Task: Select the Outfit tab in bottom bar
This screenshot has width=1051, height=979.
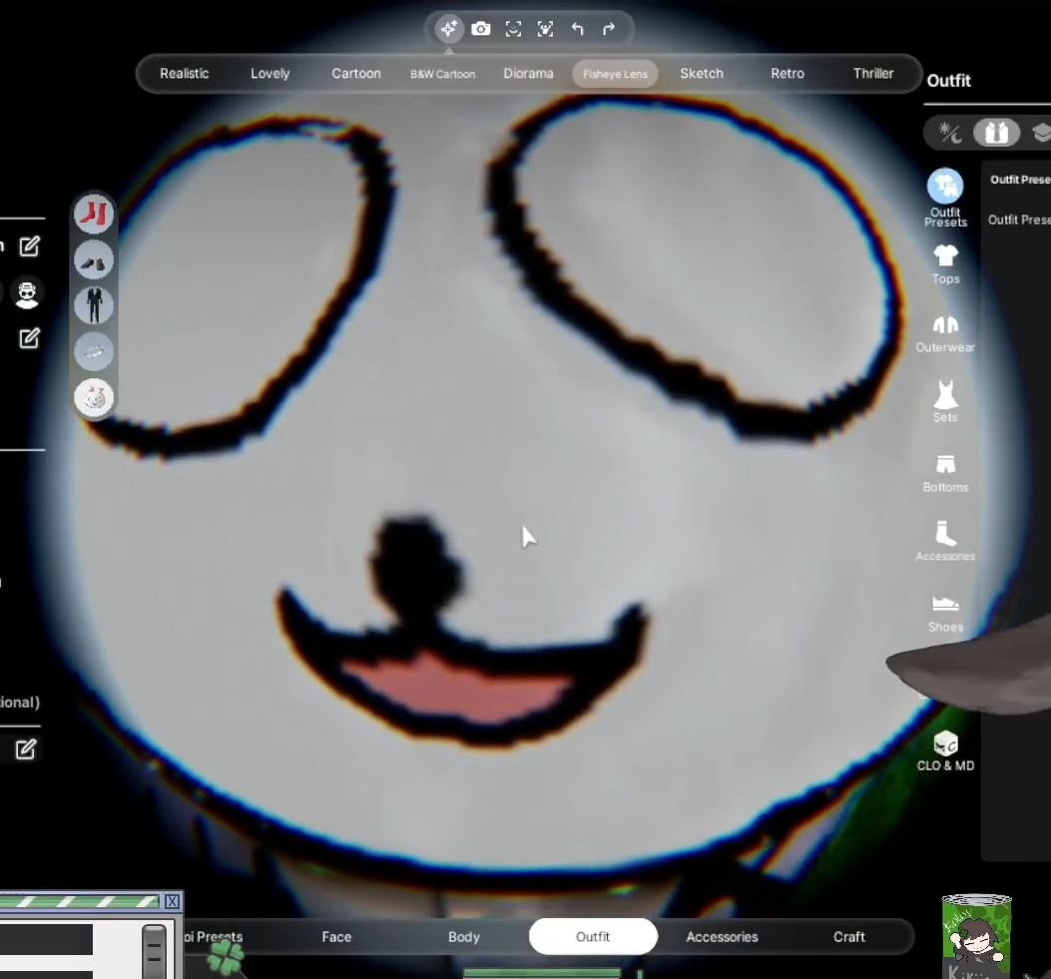Action: [x=593, y=937]
